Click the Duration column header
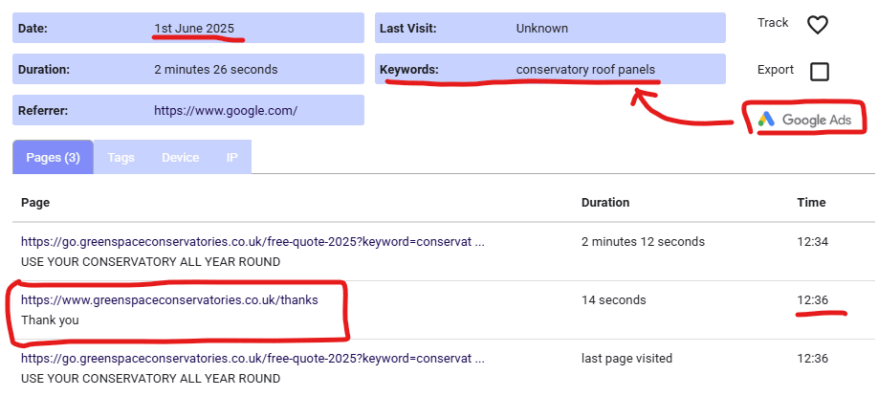This screenshot has width=878, height=419. point(605,202)
